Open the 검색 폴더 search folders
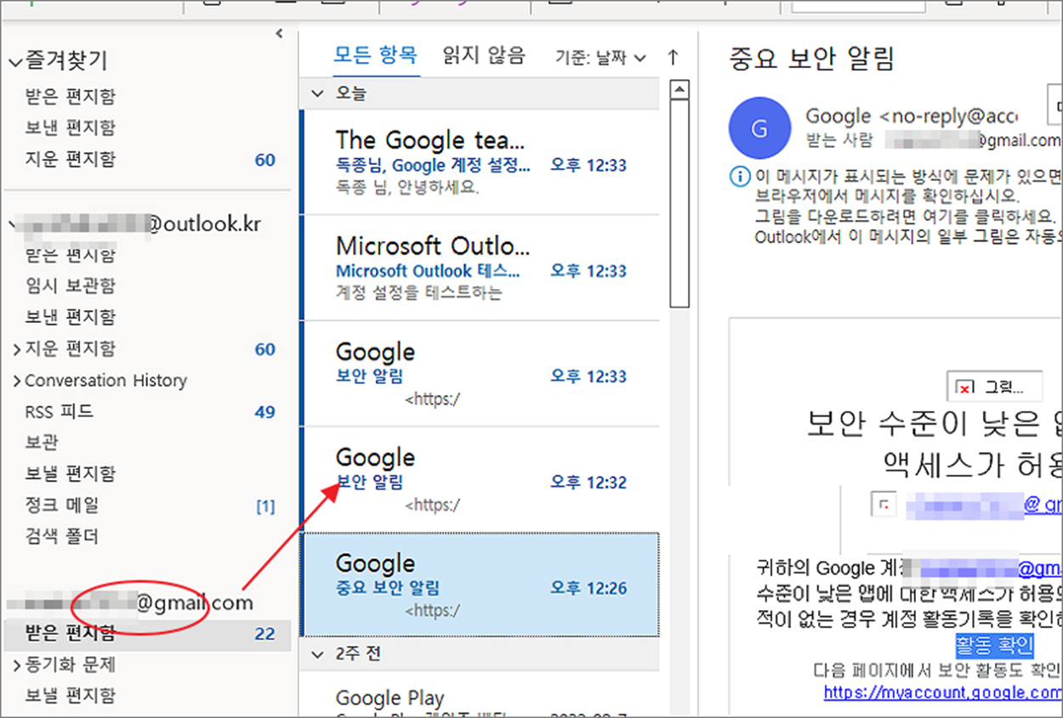This screenshot has width=1063, height=718. tap(62, 536)
